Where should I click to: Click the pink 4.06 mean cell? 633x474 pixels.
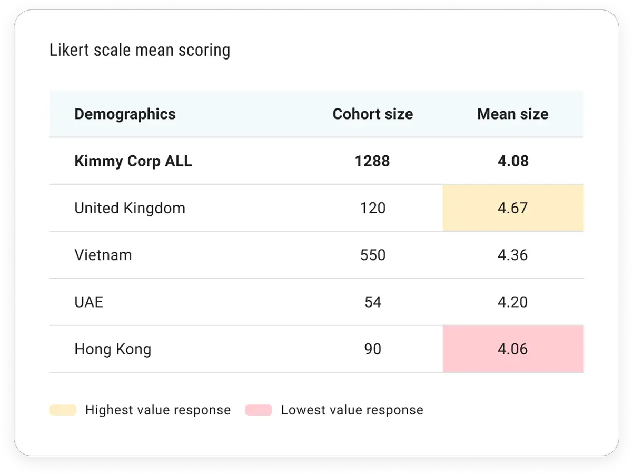click(513, 349)
